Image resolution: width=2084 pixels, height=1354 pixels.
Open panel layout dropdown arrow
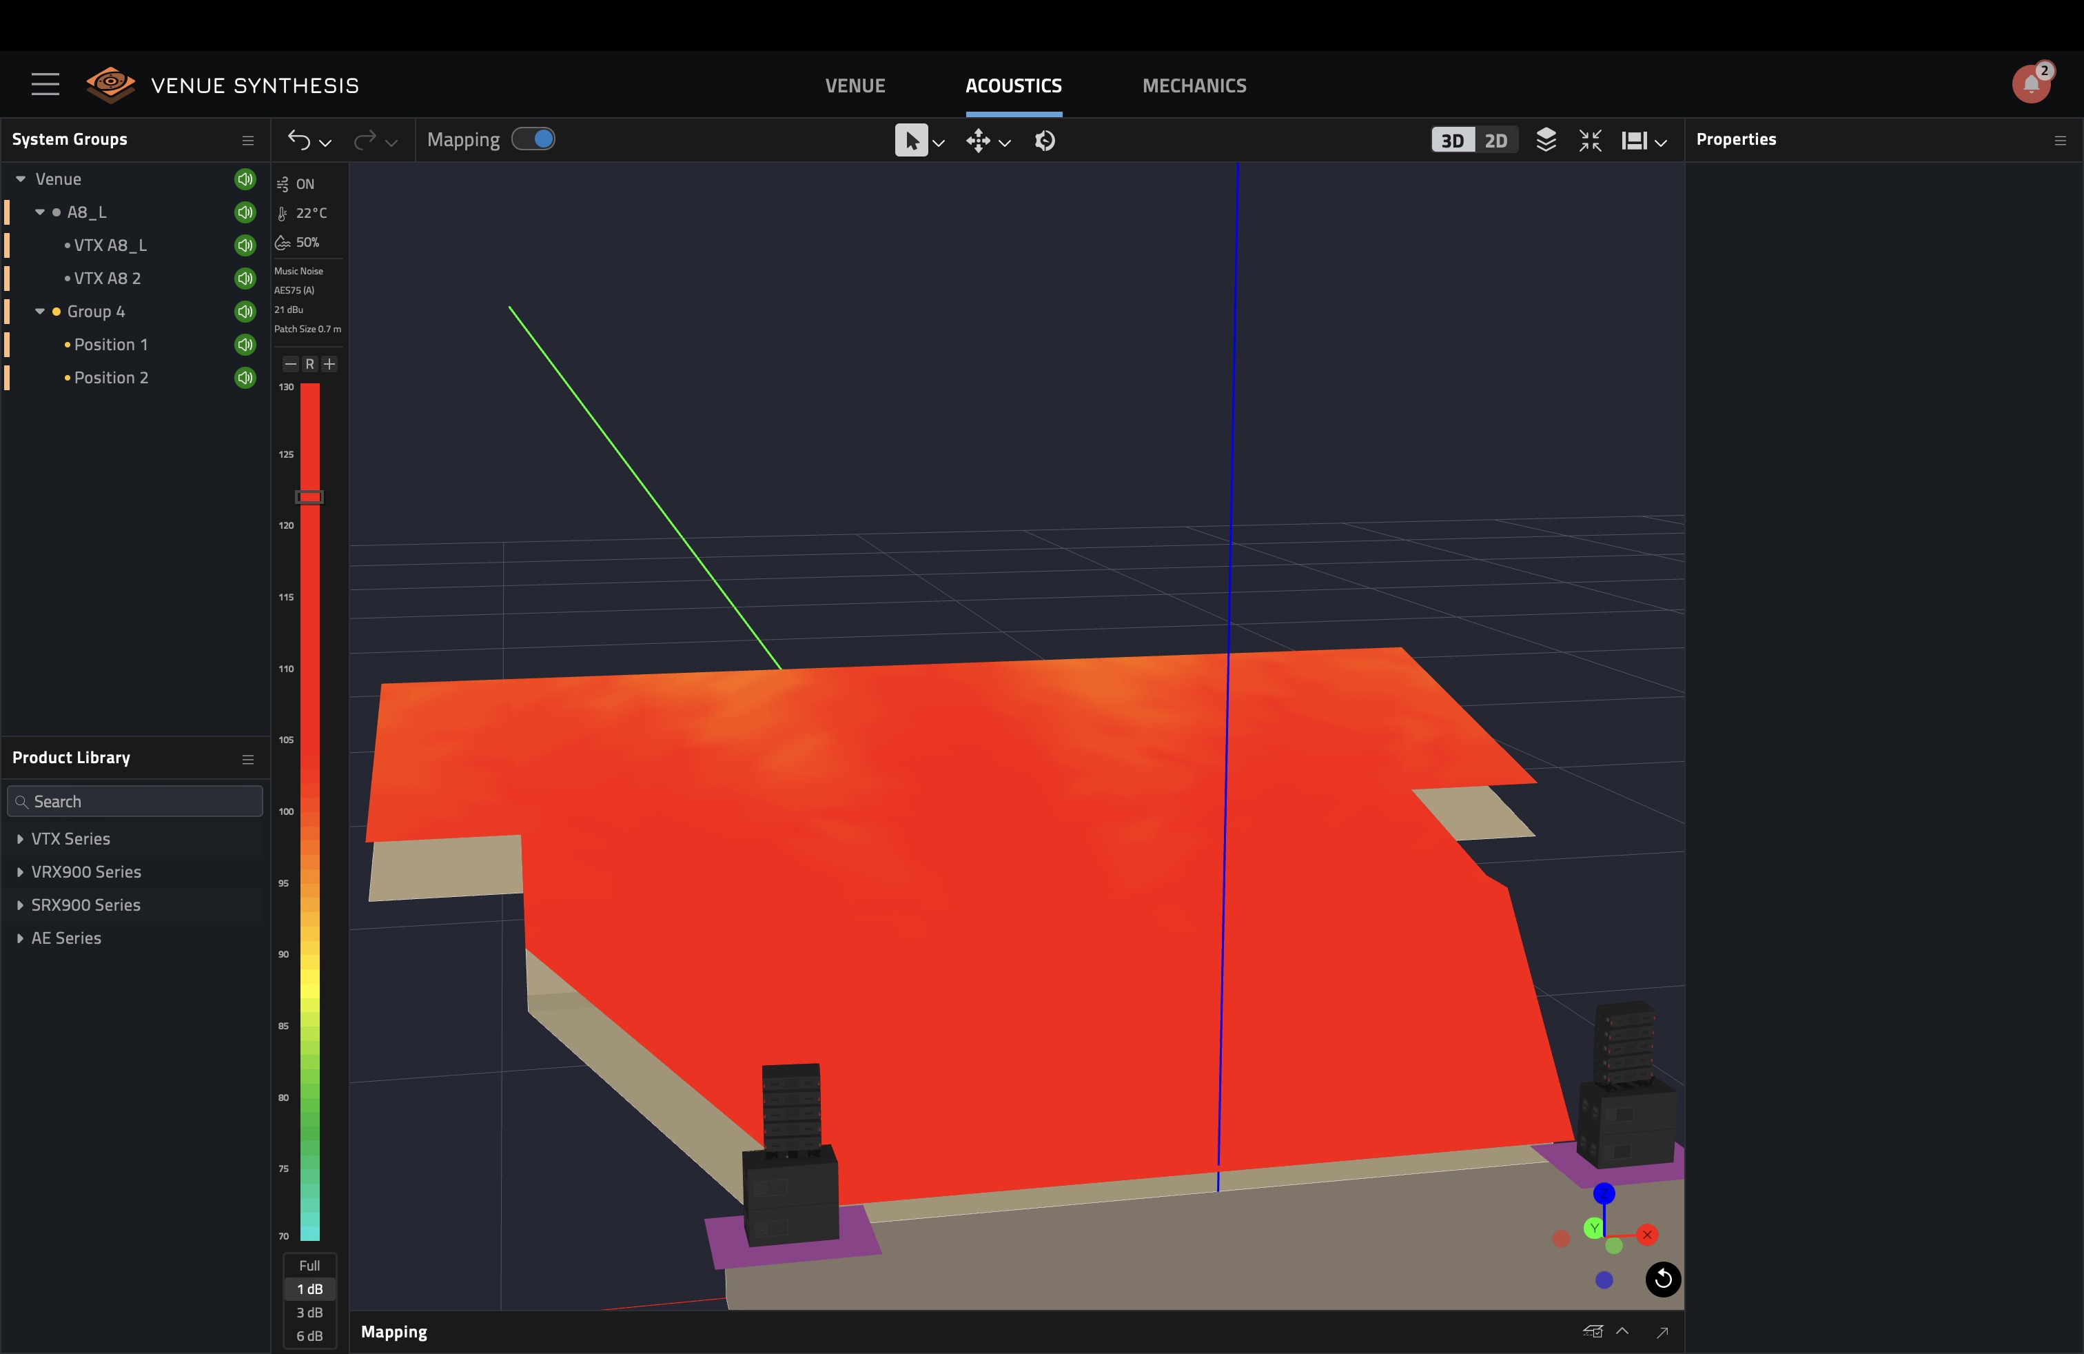tap(1661, 143)
